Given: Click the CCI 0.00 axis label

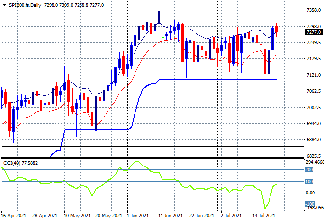Looking at the screenshot, I should (x=310, y=193).
